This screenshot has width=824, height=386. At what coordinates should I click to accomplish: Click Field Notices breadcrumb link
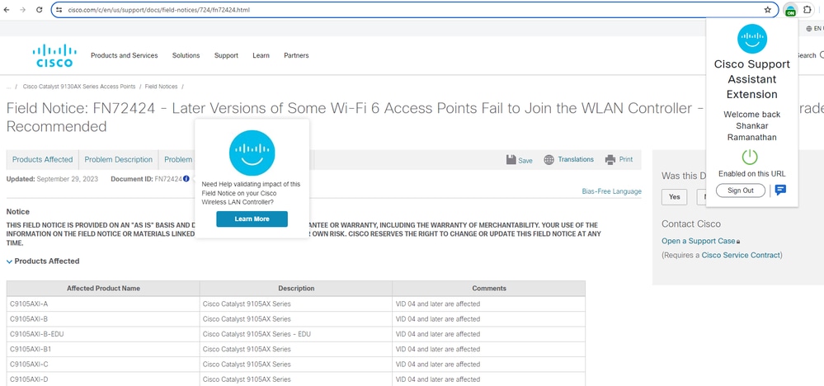[162, 87]
